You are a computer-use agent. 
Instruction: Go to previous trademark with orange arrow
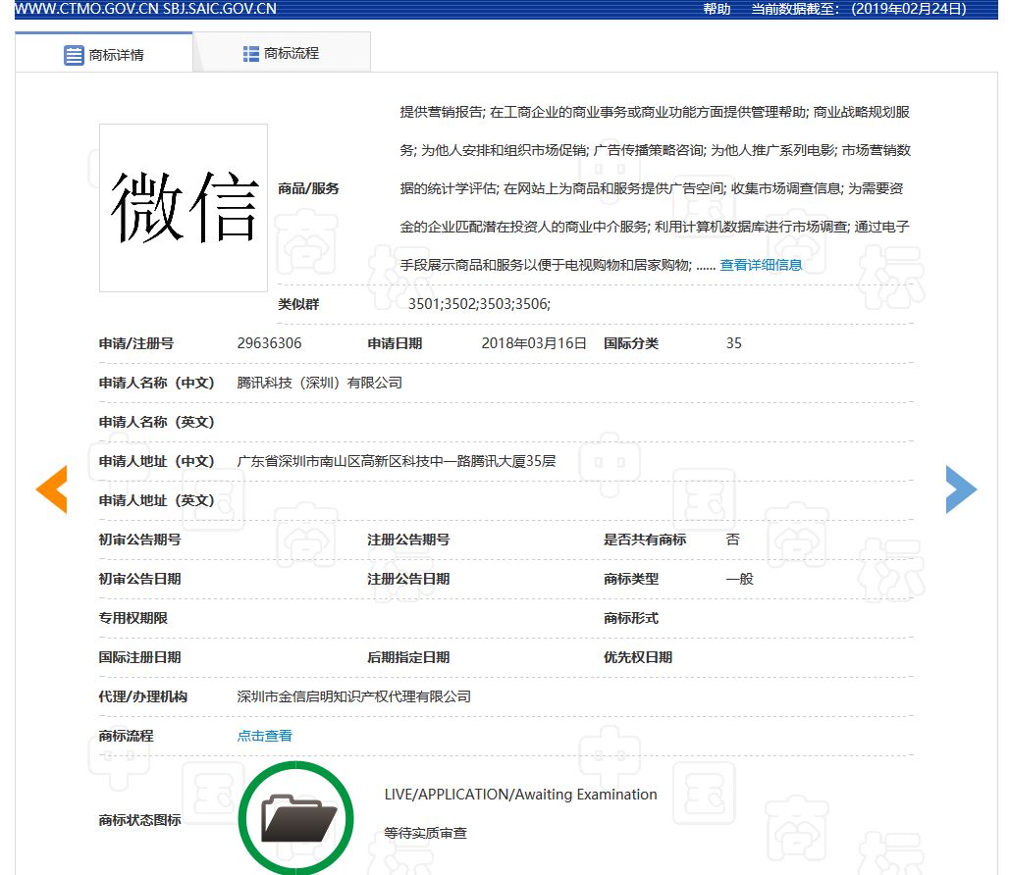[x=51, y=489]
